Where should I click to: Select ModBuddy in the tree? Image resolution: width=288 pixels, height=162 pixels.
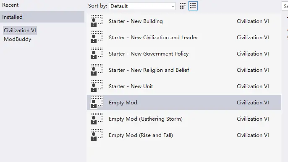18,39
